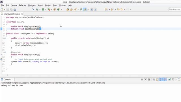Toggle Show Whitespace Characters icon
This screenshot has width=181, height=102.
click(x=95, y=9)
